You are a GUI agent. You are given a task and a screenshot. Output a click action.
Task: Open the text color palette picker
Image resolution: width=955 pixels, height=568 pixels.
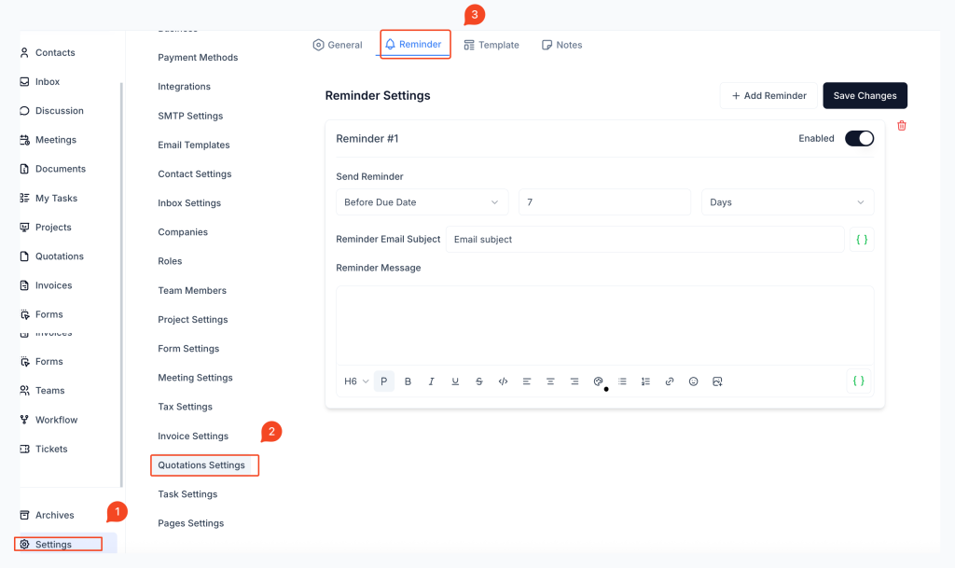click(x=598, y=381)
